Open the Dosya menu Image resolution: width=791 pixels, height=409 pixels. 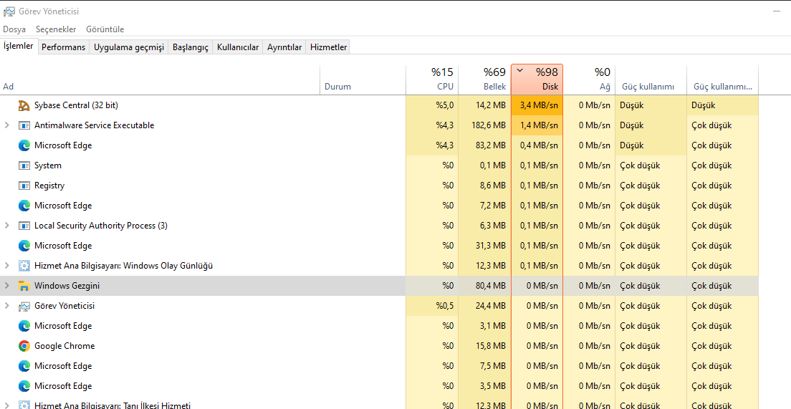pyautogui.click(x=14, y=29)
